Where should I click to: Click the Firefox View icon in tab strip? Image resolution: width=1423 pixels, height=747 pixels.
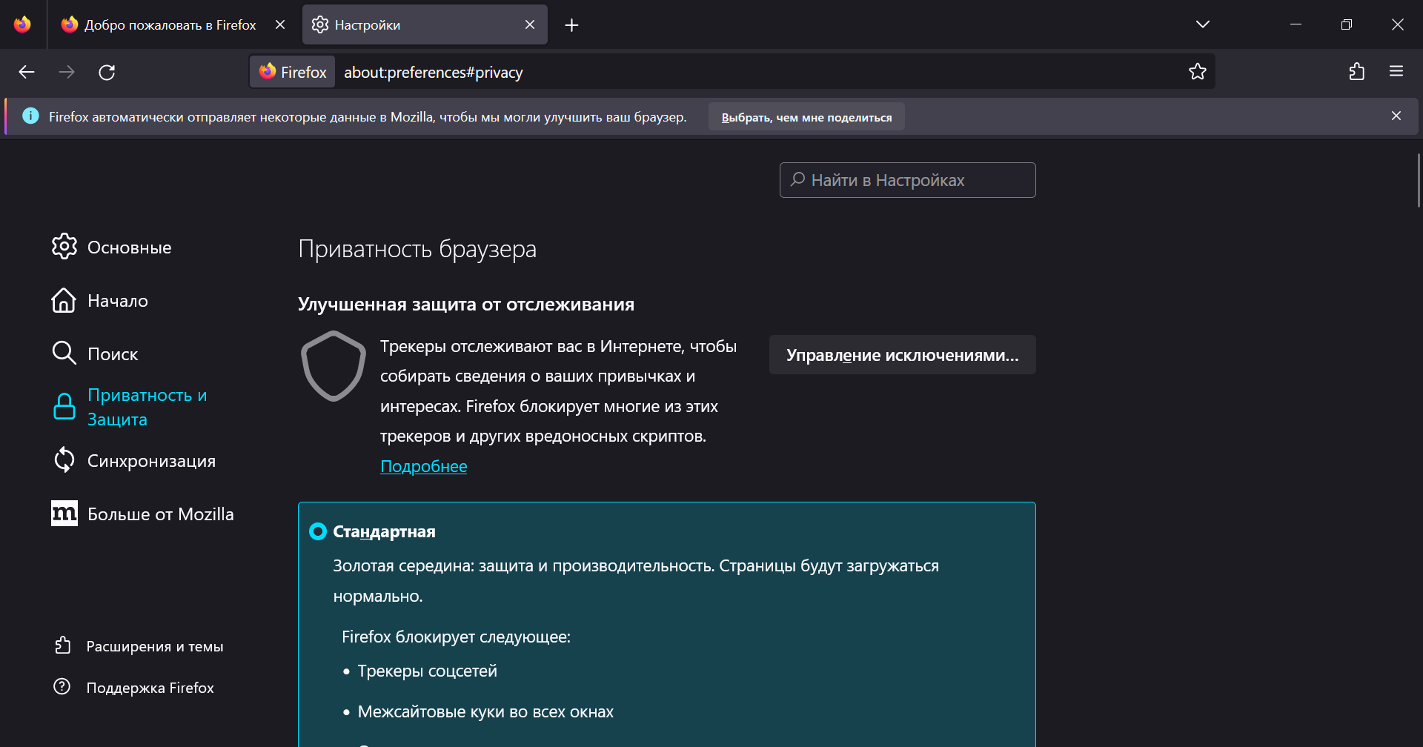point(22,24)
